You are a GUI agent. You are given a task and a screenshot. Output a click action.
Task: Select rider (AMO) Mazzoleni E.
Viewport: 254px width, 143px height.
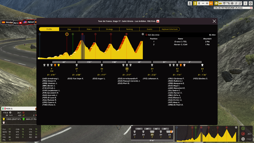[176, 88]
